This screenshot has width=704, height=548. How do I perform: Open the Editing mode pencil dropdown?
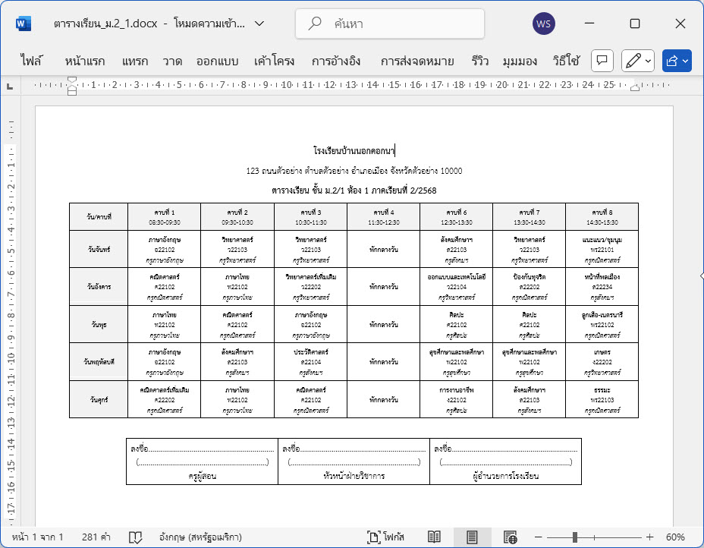click(x=637, y=61)
